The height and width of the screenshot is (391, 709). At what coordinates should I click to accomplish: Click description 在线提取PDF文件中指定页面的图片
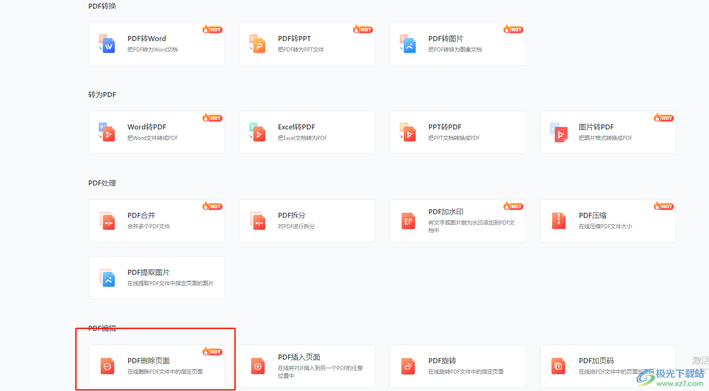click(171, 283)
